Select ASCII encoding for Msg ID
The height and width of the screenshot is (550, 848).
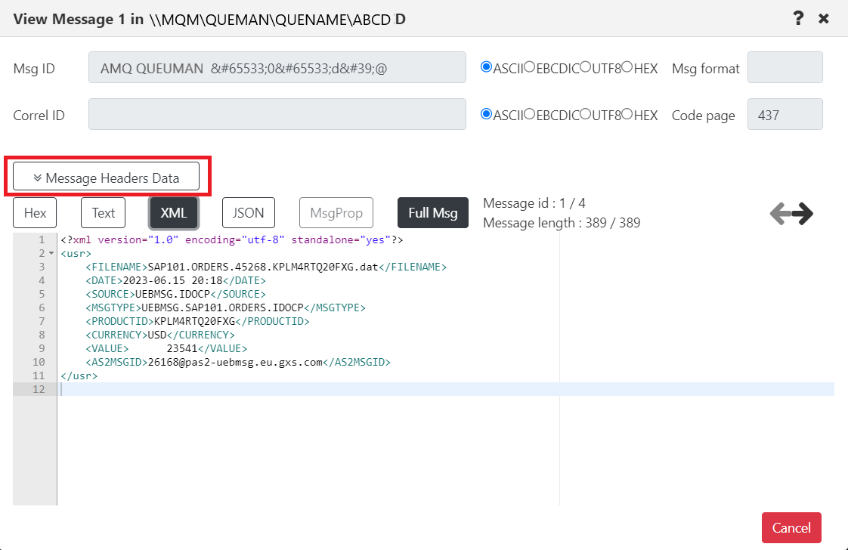(x=486, y=67)
